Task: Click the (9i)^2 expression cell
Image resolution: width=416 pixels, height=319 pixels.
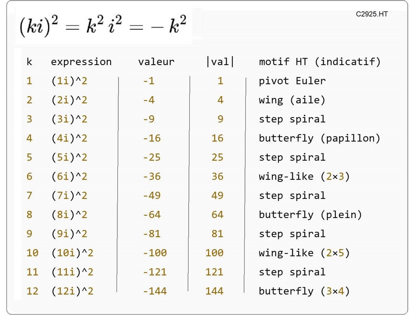Action: tap(69, 234)
